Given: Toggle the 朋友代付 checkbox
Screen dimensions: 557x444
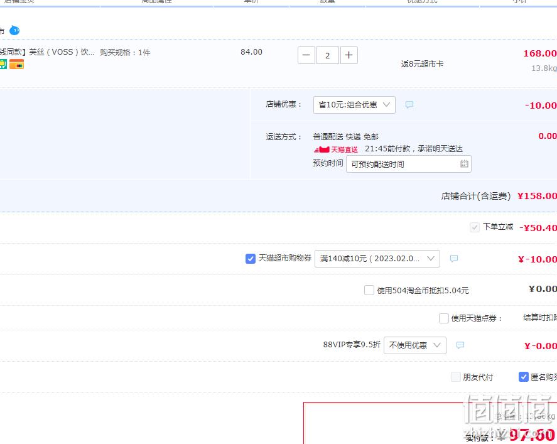Looking at the screenshot, I should click(x=455, y=377).
